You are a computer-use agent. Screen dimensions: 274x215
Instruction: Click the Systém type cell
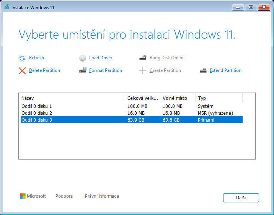(x=205, y=106)
